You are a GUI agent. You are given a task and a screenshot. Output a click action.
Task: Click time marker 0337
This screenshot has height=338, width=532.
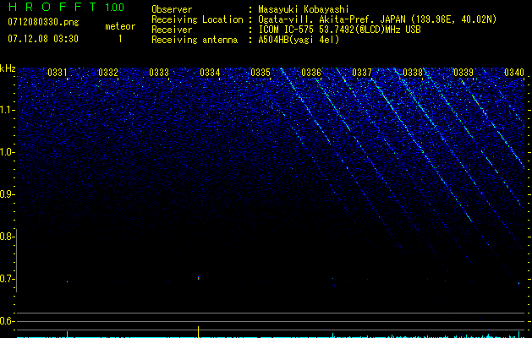[362, 73]
